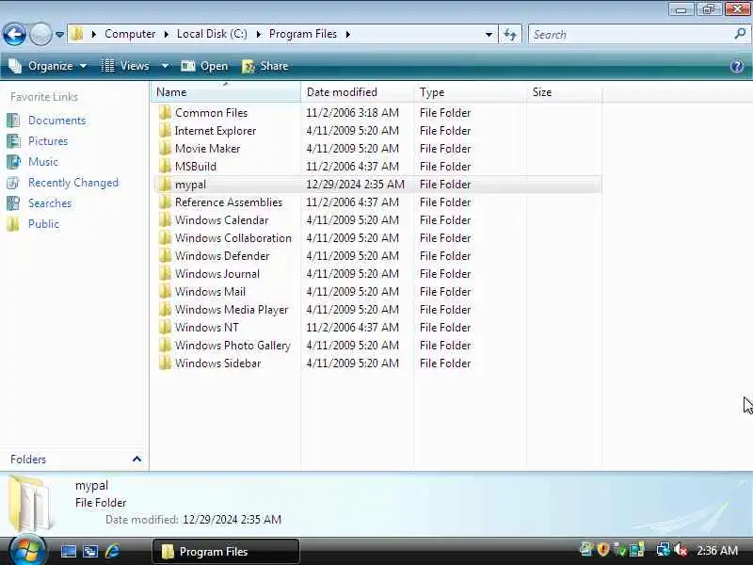
Task: Click Date modified value in details pane
Action: pyautogui.click(x=232, y=520)
